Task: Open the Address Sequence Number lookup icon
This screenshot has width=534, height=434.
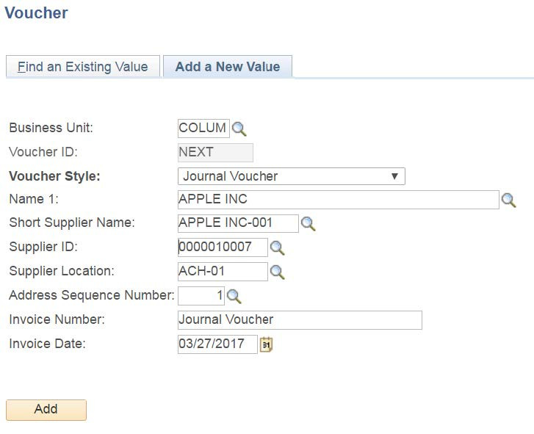Action: [x=234, y=297]
